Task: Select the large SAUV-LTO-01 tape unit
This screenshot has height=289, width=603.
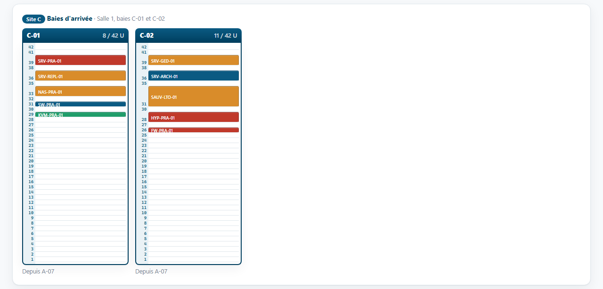Action: pyautogui.click(x=194, y=96)
